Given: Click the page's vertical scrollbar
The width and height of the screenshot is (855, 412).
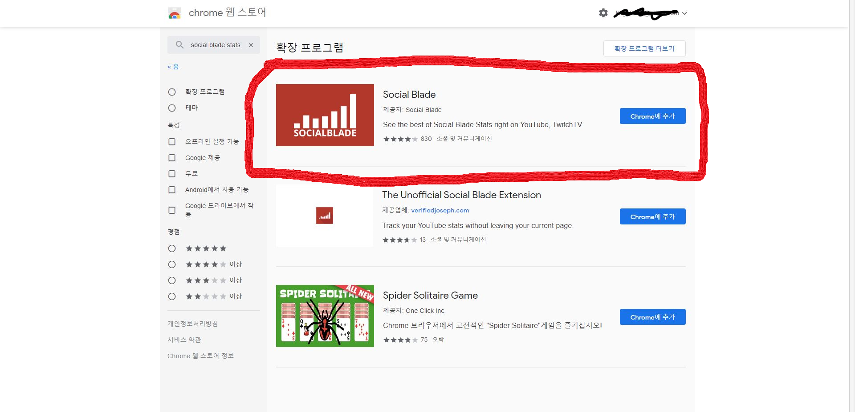Looking at the screenshot, I should 852,206.
